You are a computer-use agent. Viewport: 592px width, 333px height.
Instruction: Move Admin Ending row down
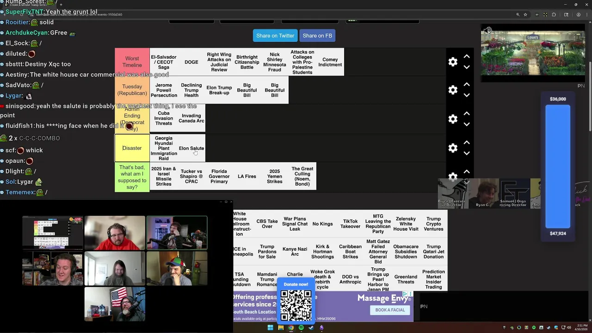(467, 124)
